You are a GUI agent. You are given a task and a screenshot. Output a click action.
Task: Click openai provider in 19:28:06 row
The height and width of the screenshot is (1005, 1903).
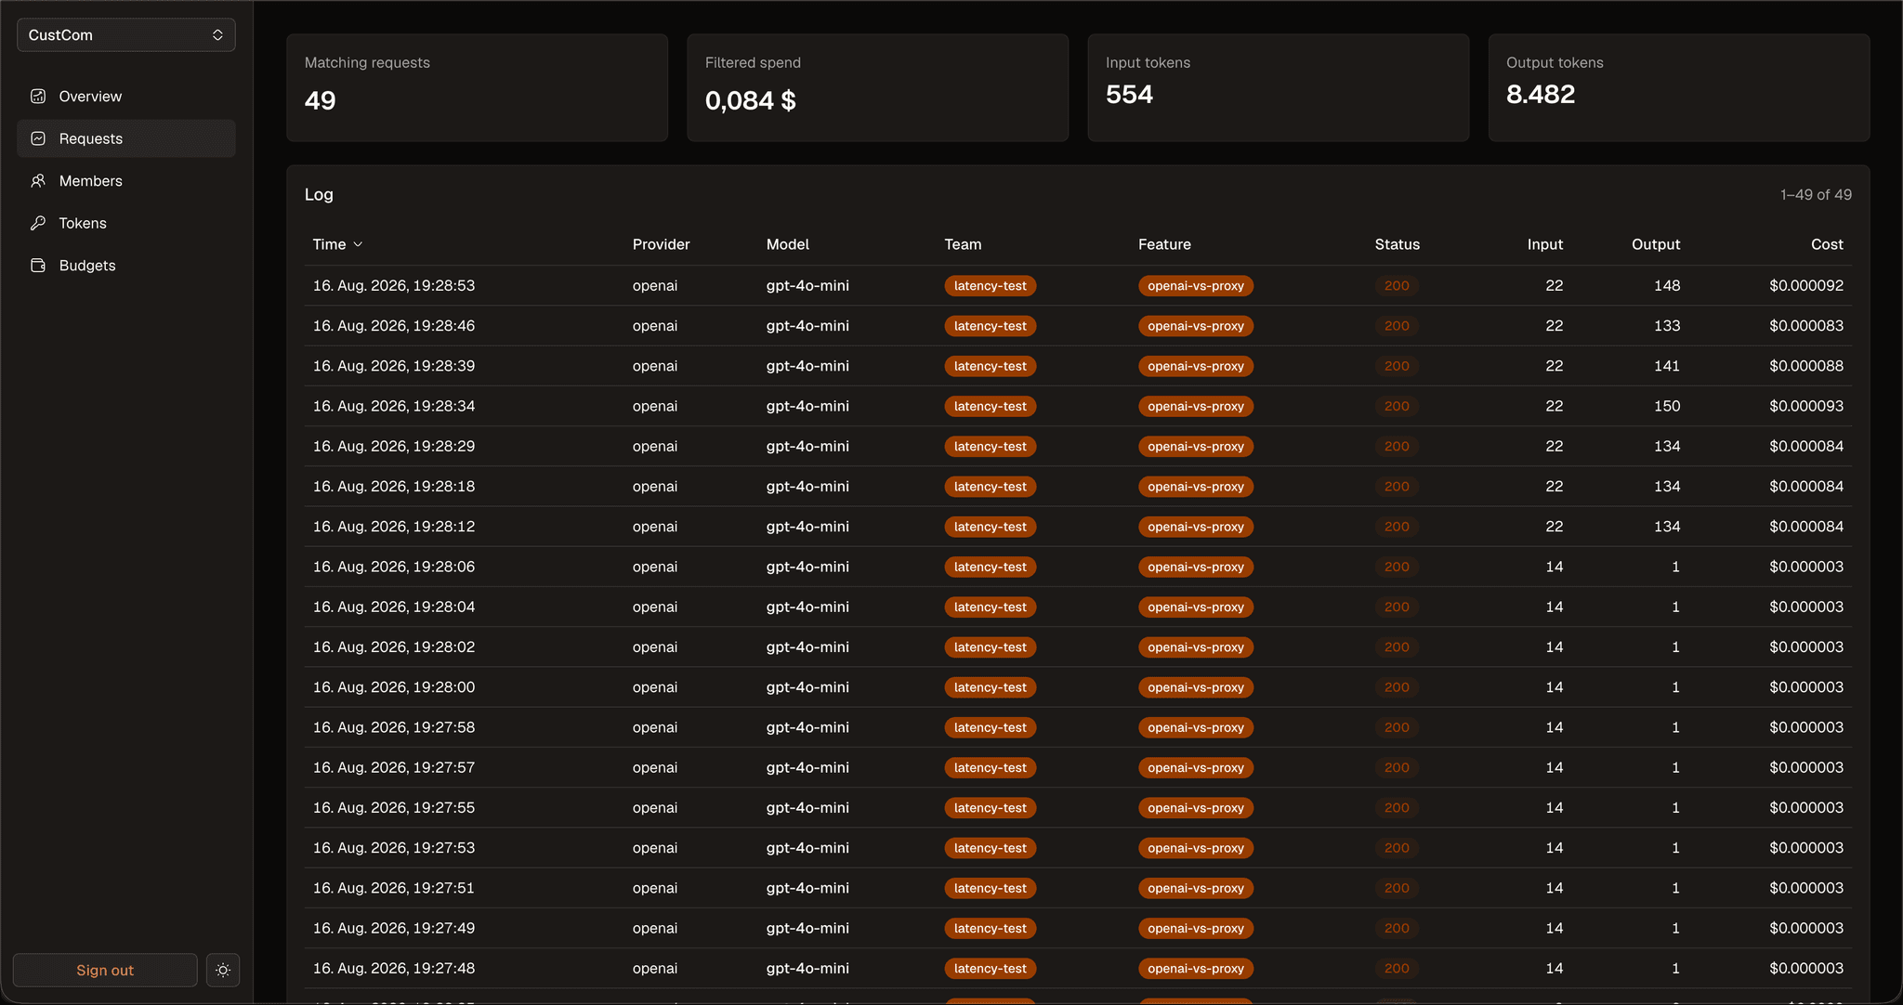pyautogui.click(x=655, y=567)
